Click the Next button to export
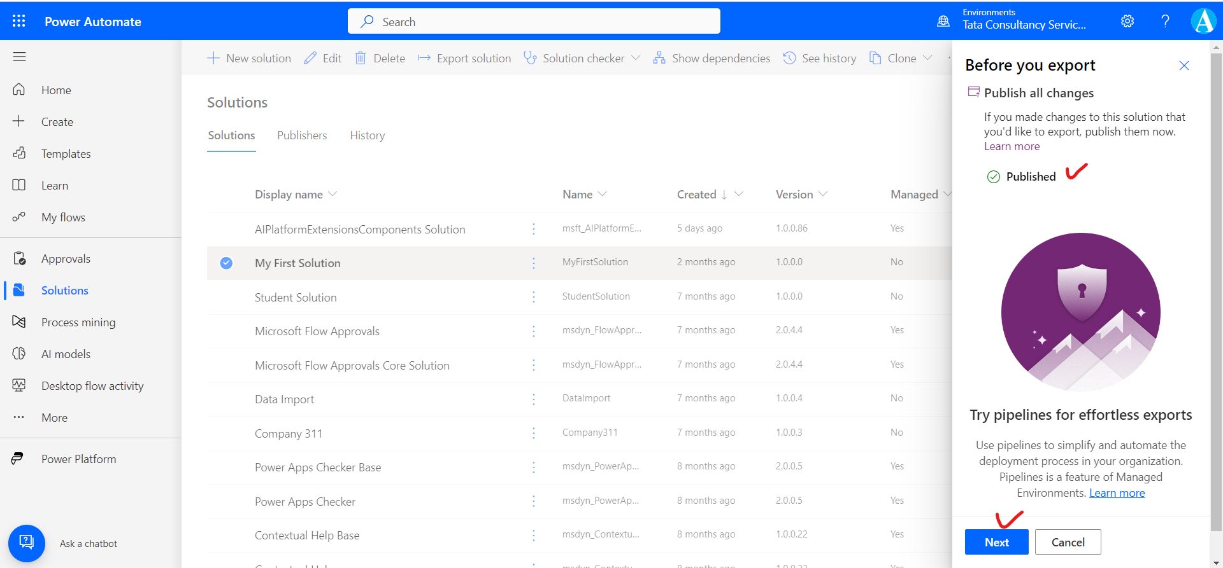The width and height of the screenshot is (1223, 568). (996, 542)
